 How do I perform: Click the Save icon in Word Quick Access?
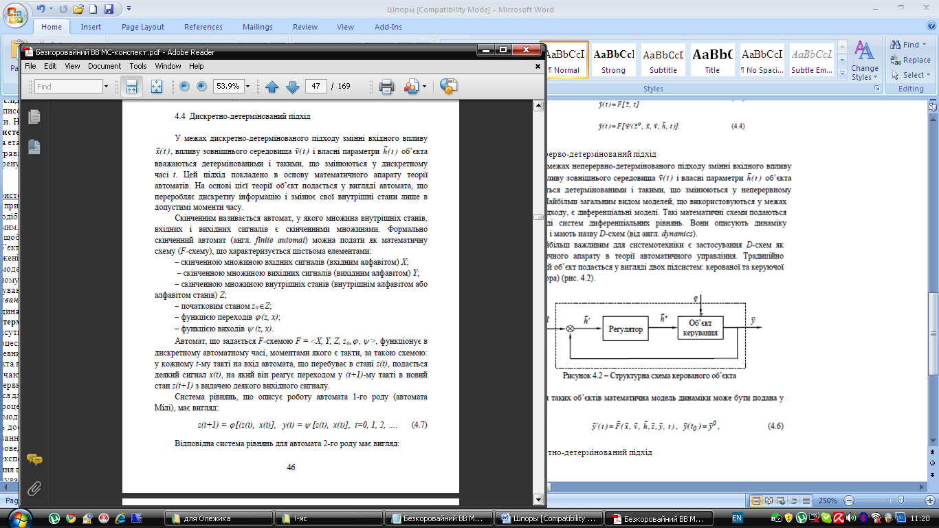(109, 10)
